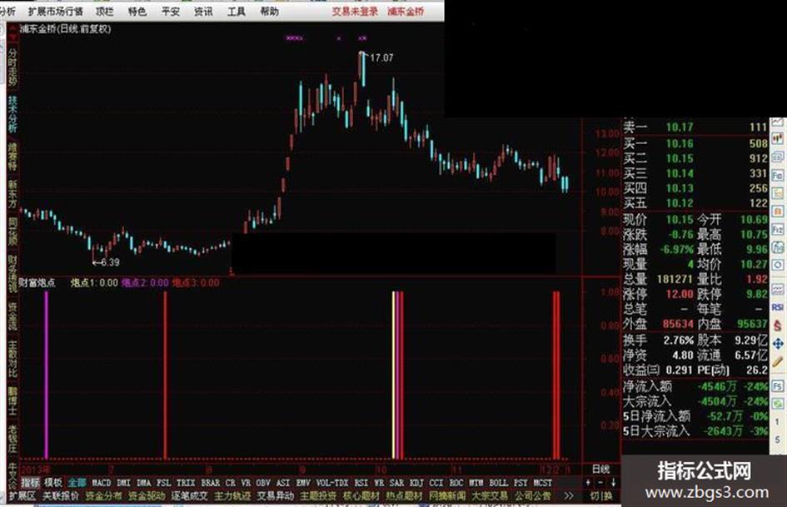Open the 扩展区 bottom tab

click(22, 496)
